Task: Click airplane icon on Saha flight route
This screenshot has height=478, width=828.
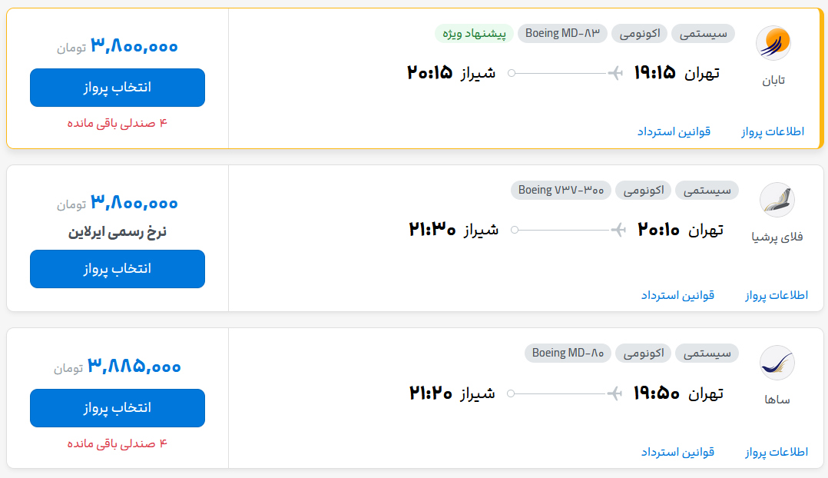Action: click(614, 393)
